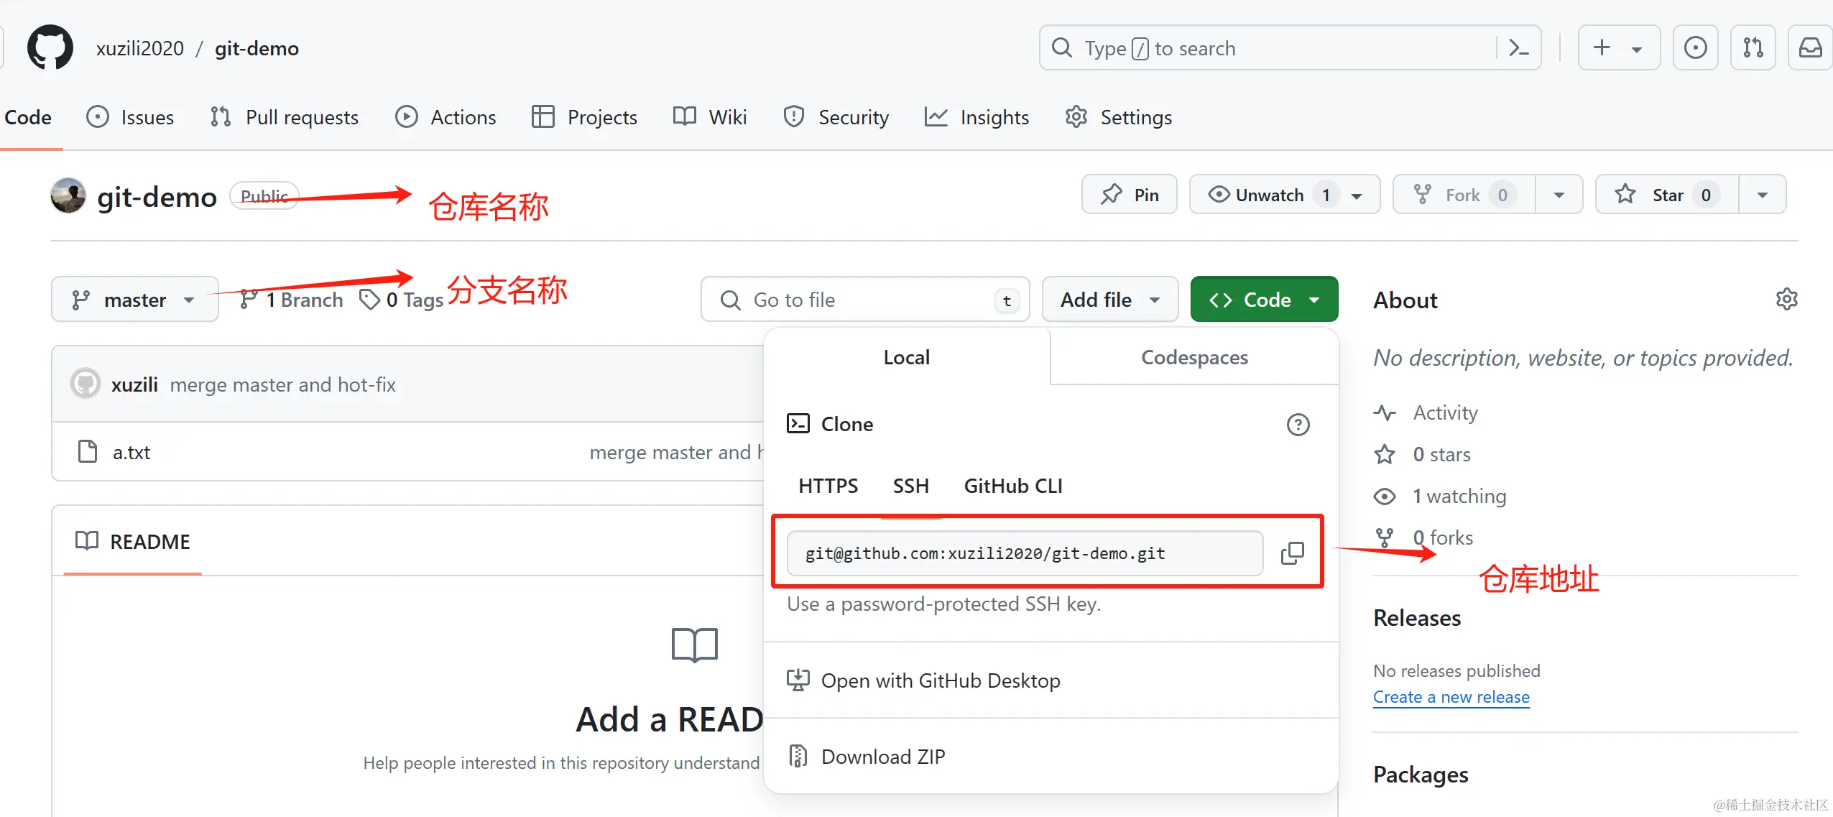
Task: Open the command palette icon in search
Action: coord(1518,48)
